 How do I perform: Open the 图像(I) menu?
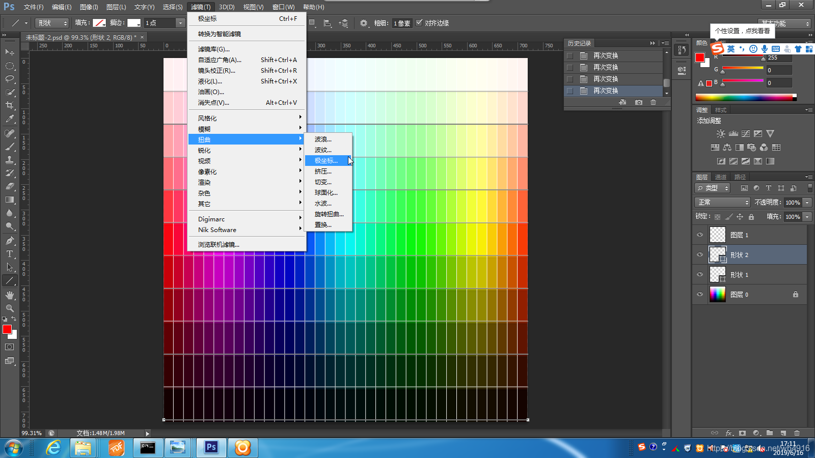point(89,7)
